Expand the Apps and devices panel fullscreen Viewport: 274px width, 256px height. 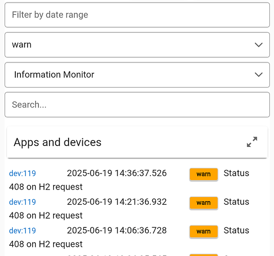pyautogui.click(x=252, y=142)
